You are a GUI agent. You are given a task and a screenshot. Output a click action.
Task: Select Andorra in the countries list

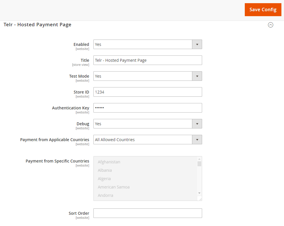point(145,195)
